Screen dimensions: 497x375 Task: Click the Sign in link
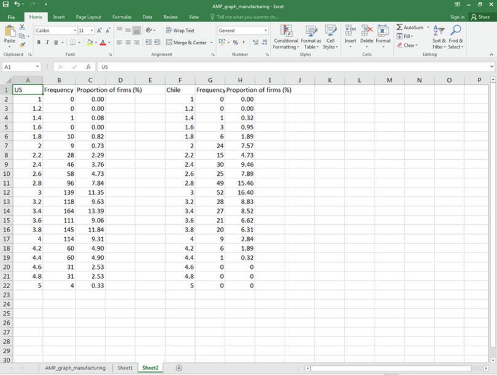(x=457, y=17)
